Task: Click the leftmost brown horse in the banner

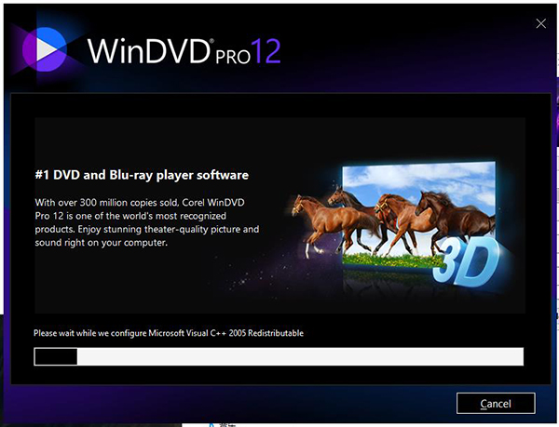Action: pos(315,216)
